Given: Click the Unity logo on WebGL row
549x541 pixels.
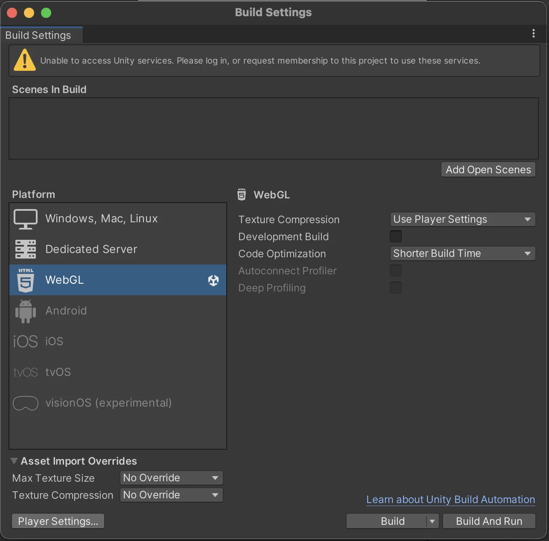Looking at the screenshot, I should click(x=213, y=280).
